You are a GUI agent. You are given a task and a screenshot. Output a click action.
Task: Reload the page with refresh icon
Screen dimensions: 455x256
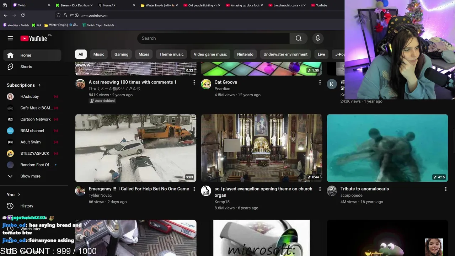pyautogui.click(x=23, y=15)
